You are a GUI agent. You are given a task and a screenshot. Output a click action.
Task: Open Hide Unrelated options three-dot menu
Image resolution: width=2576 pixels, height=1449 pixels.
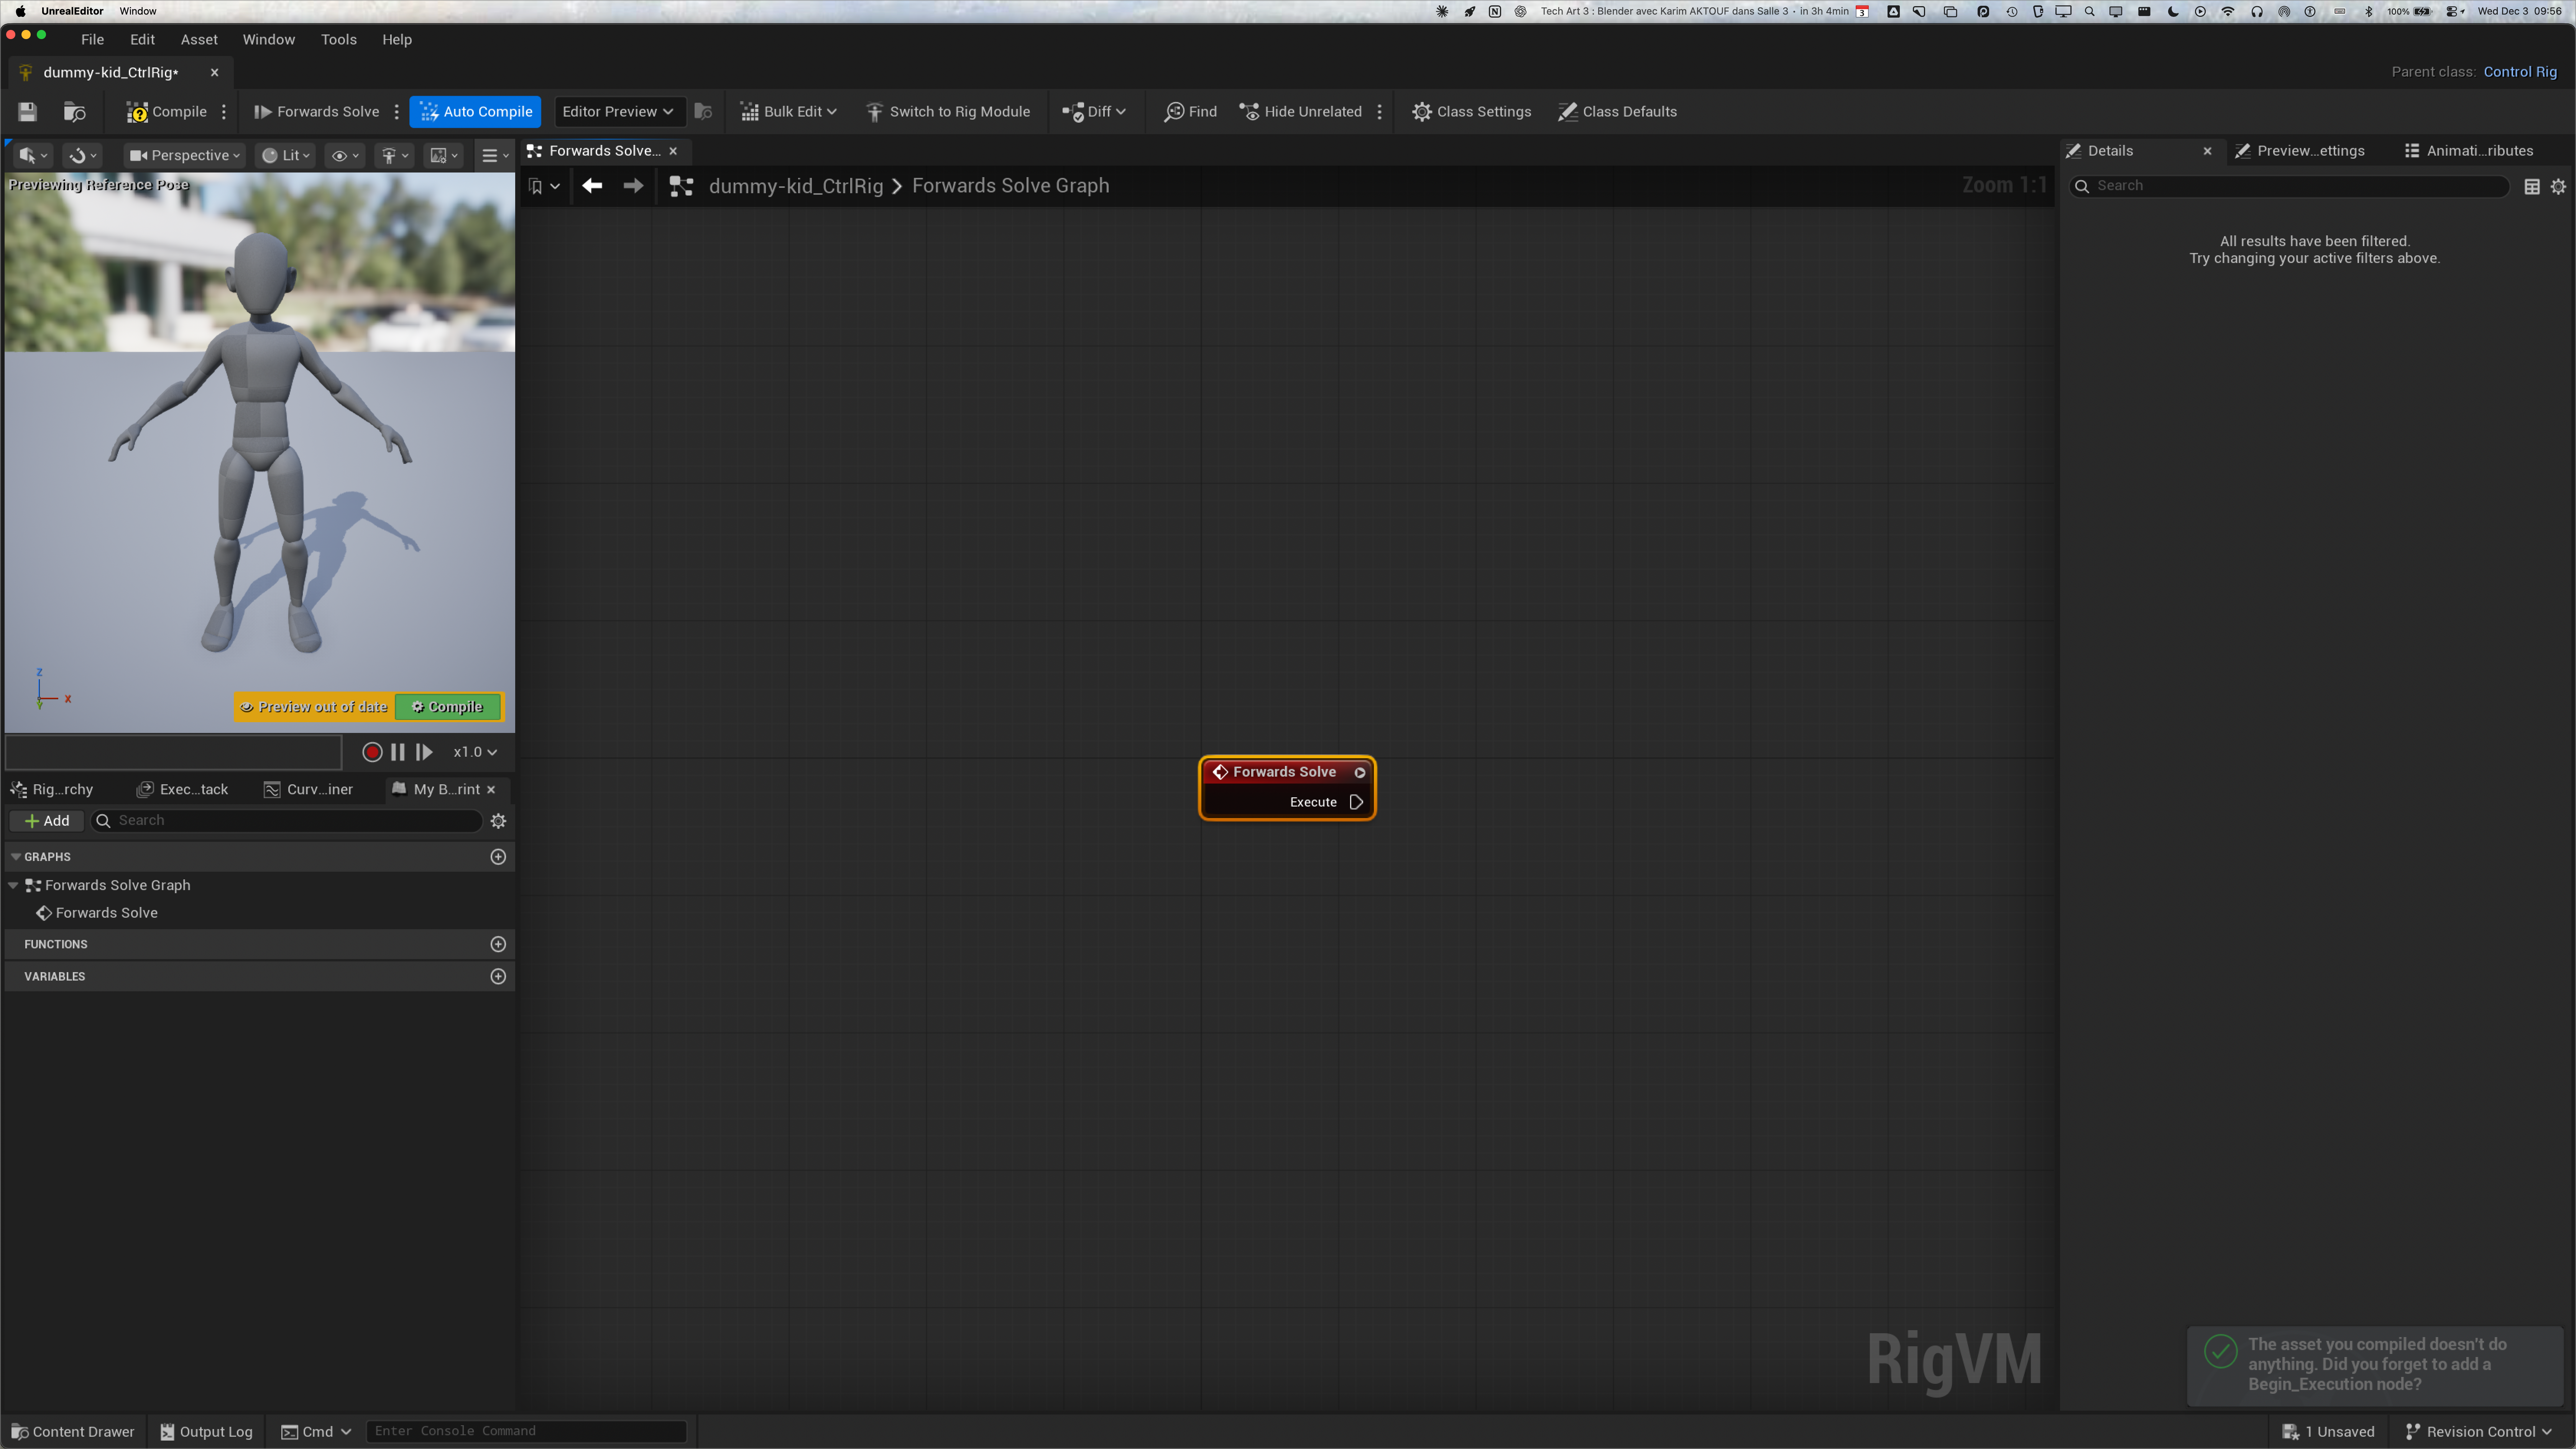(1380, 112)
